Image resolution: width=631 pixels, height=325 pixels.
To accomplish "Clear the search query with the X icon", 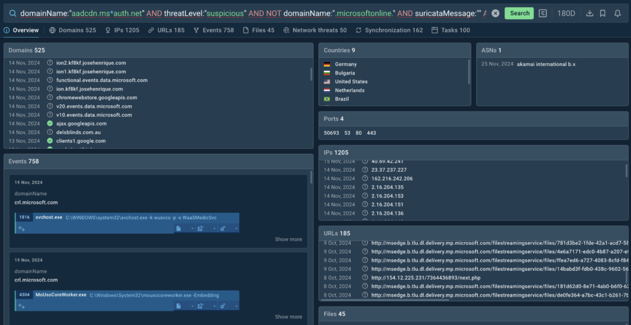I will [x=495, y=13].
